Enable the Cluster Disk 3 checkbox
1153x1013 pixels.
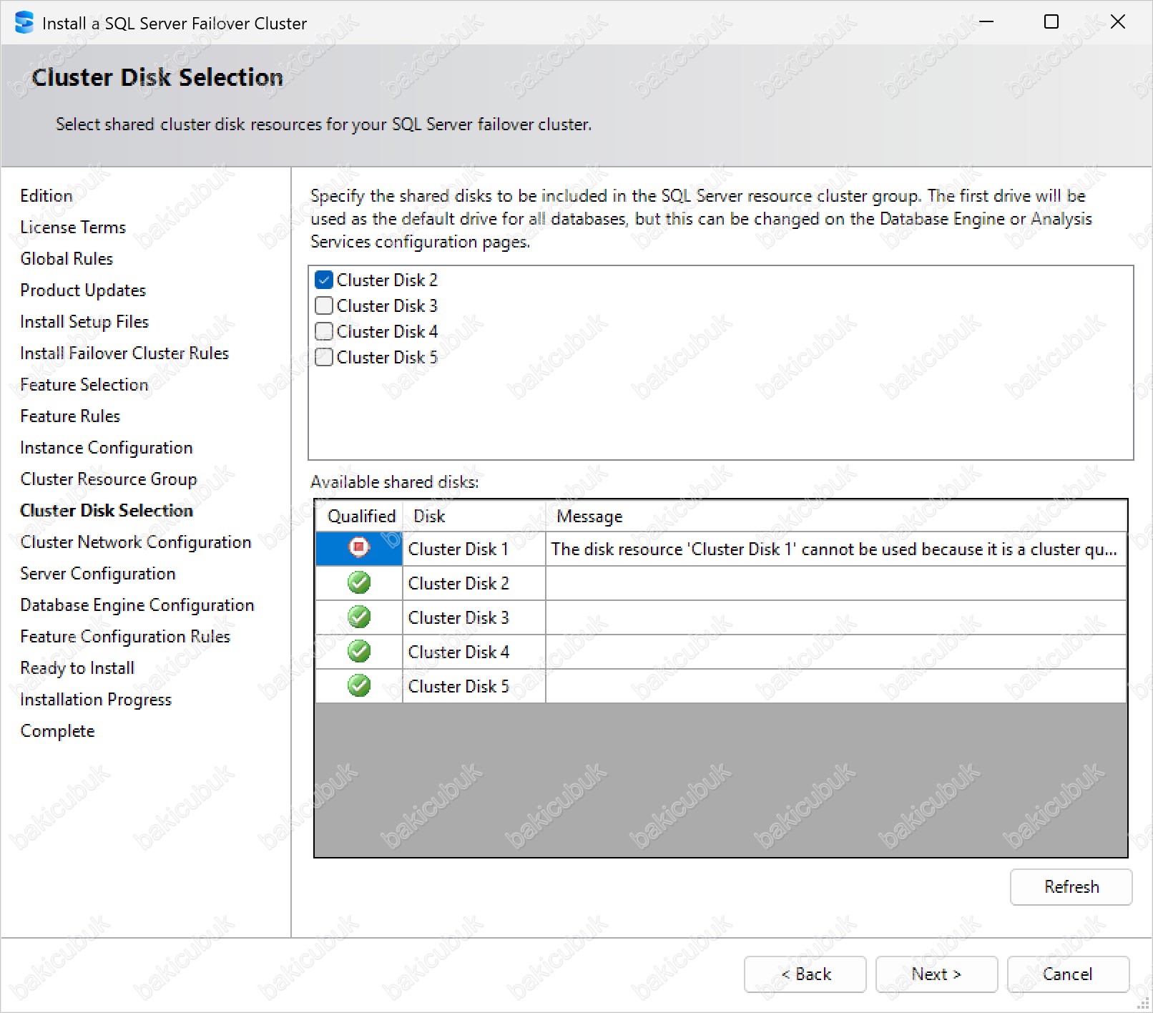(324, 305)
